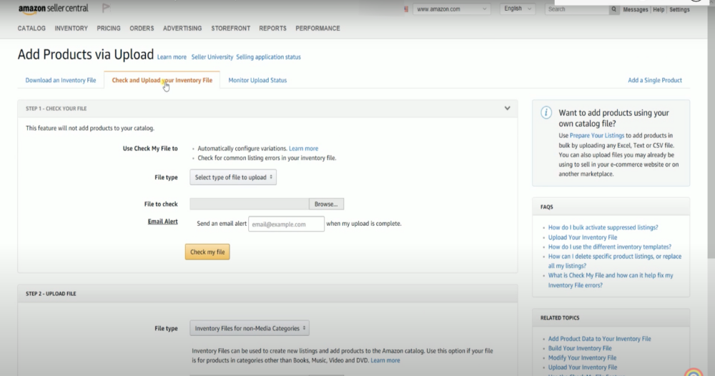715x376 pixels.
Task: Open the Modify Your Inventory File topic
Action: pos(582,357)
